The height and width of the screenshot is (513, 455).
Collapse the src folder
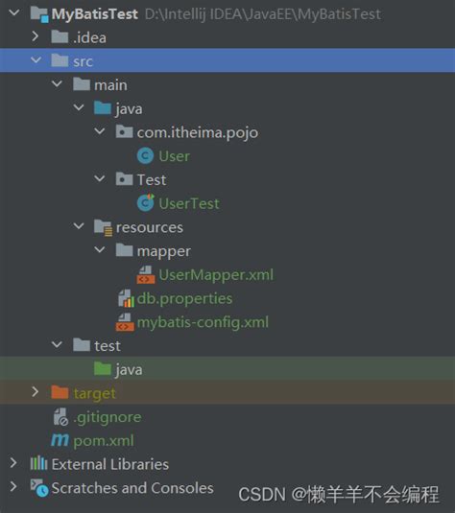coord(36,60)
